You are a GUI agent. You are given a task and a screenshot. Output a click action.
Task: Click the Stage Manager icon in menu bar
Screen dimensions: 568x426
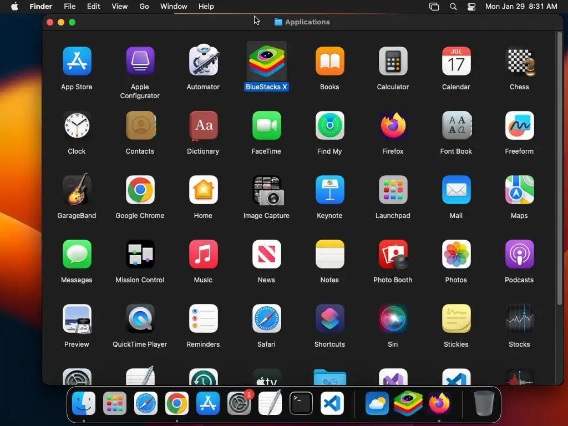pos(434,7)
